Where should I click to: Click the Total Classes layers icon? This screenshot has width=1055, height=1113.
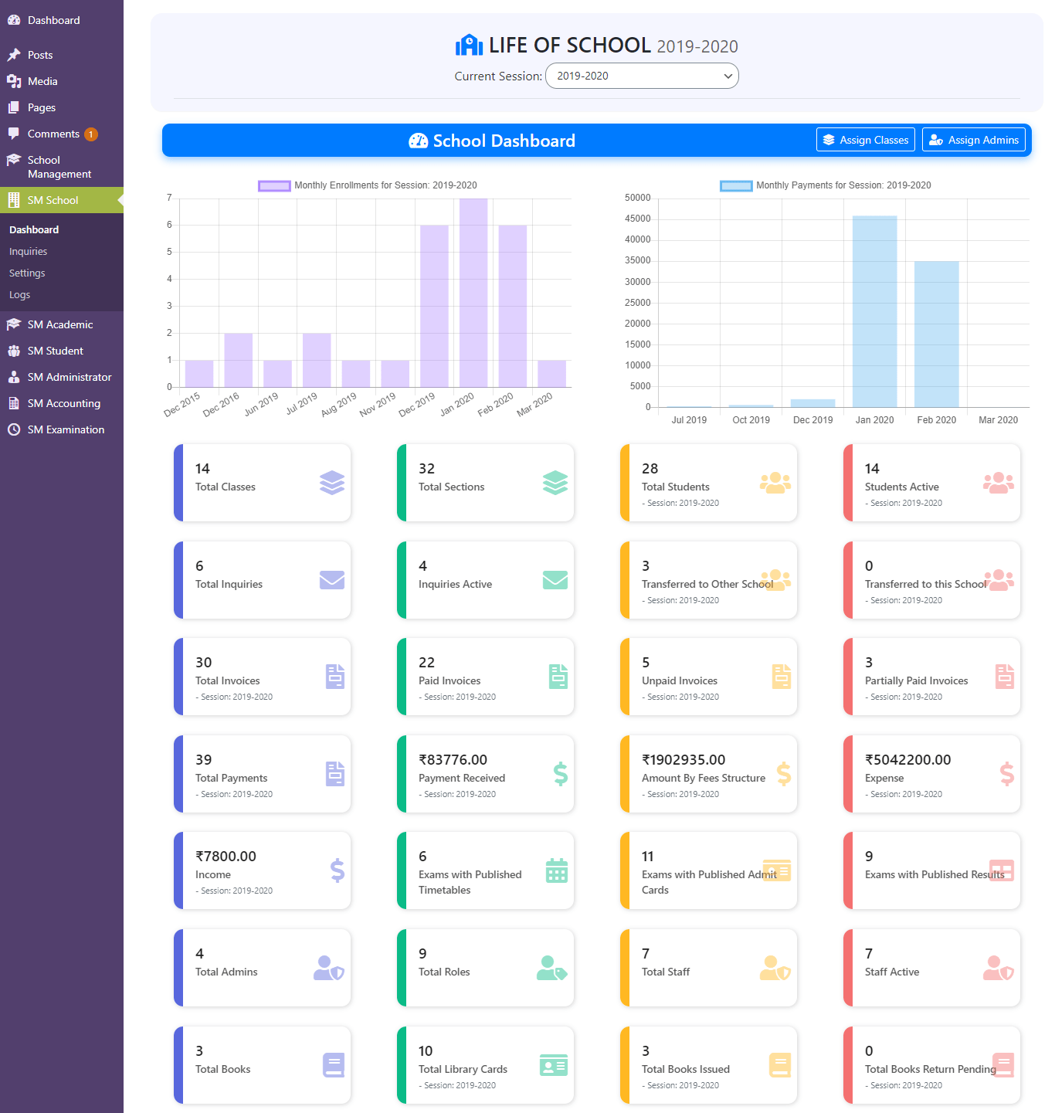[332, 483]
